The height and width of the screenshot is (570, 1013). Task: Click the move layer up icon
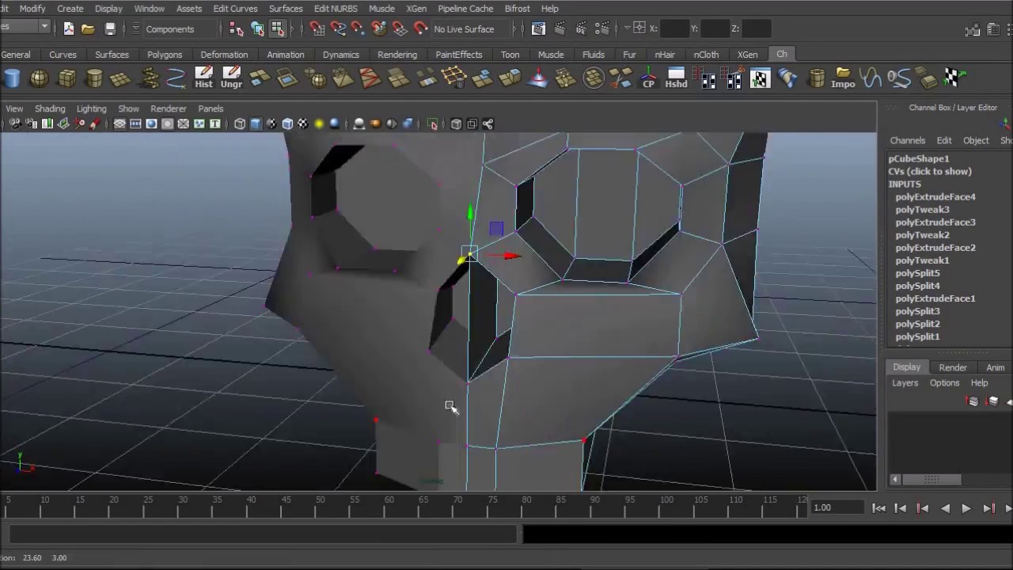coord(973,401)
